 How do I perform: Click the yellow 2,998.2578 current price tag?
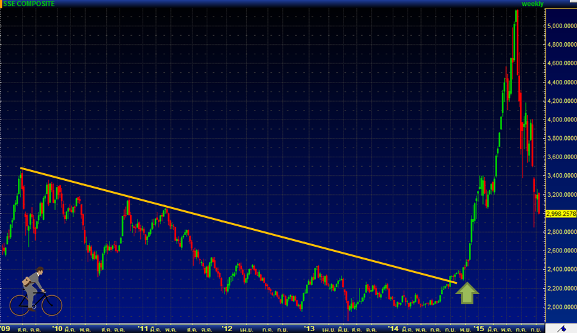(x=561, y=214)
